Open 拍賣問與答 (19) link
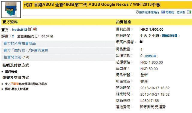Screen dimensions: 192x113 pos(16,57)
